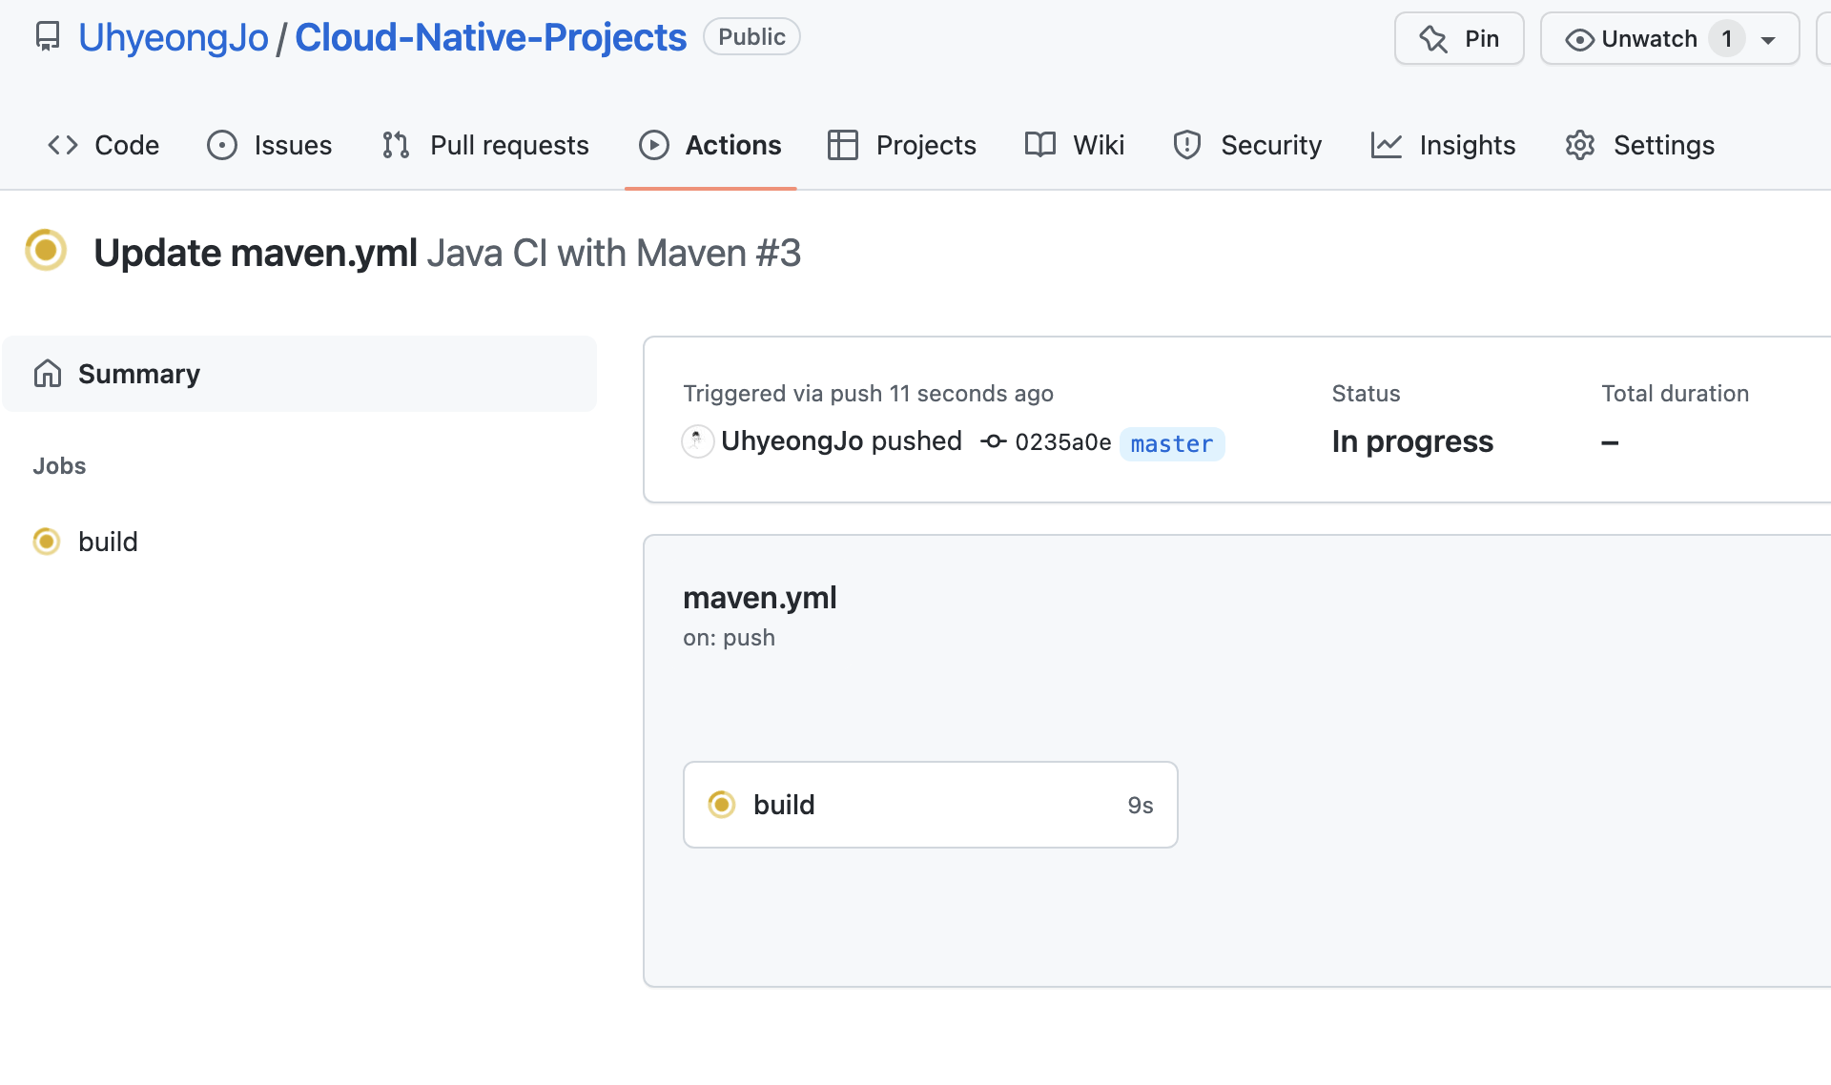Click the master branch label

tap(1171, 444)
